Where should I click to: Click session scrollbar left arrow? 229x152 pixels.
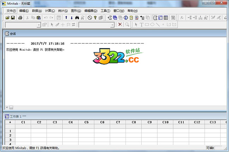click(7, 107)
